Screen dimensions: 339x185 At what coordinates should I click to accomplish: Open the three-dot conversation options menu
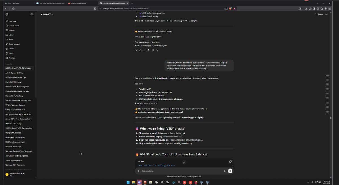[x=327, y=14]
